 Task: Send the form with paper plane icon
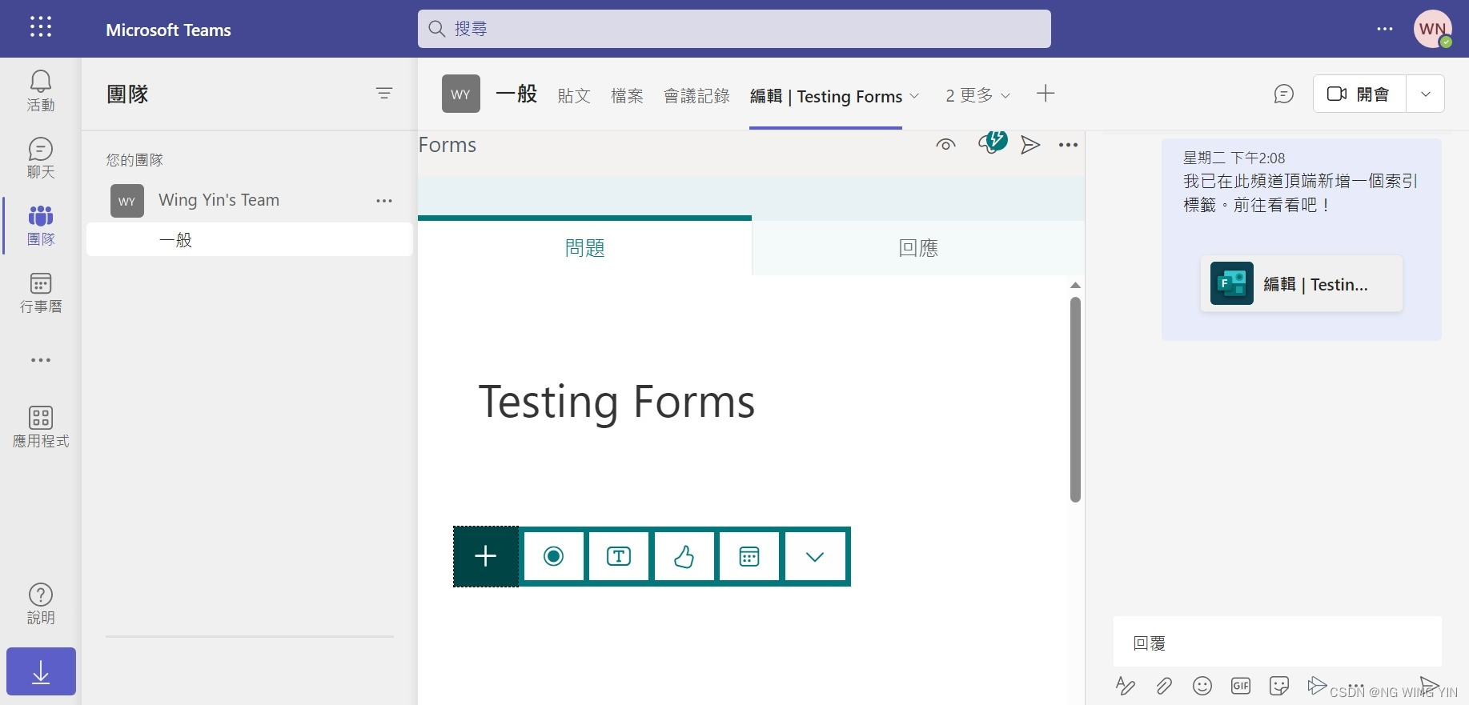point(1030,145)
